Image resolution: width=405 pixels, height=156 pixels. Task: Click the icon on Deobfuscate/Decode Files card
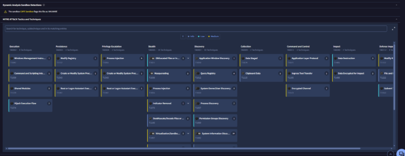[x=151, y=118]
